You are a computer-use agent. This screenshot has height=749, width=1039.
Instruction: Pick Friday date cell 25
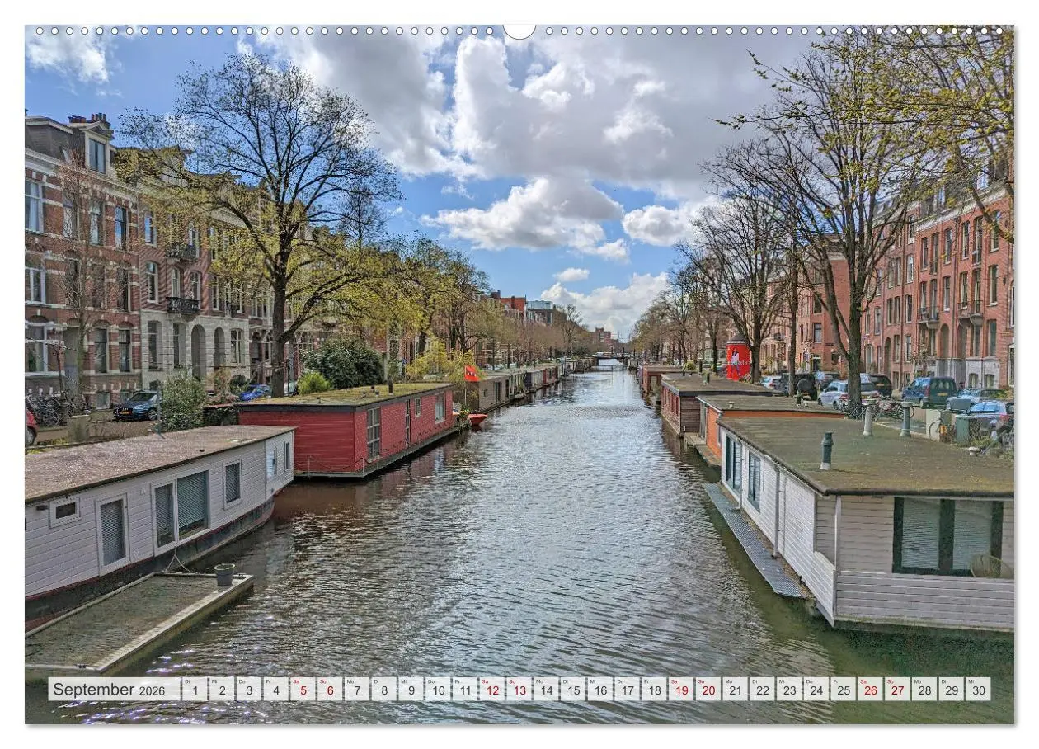843,690
